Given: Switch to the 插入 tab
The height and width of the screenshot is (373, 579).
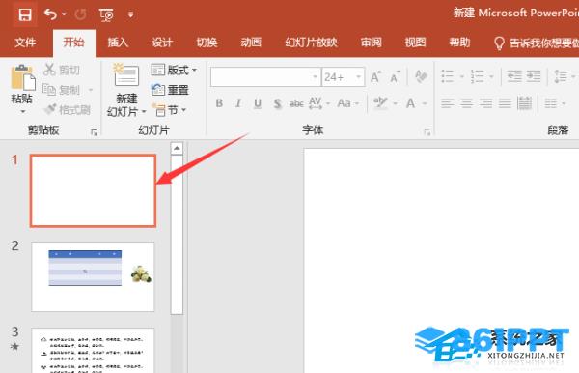Looking at the screenshot, I should (x=118, y=43).
